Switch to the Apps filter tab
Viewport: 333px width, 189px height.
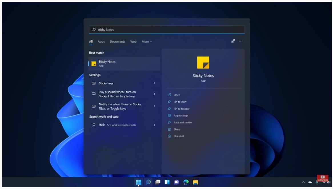point(101,42)
